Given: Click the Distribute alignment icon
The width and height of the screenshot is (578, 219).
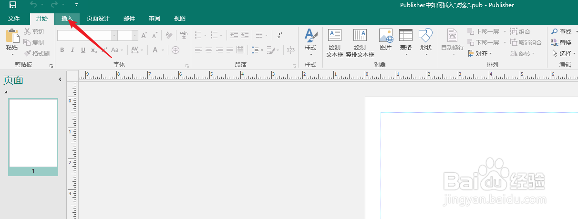Looking at the screenshot, I should pyautogui.click(x=240, y=50).
